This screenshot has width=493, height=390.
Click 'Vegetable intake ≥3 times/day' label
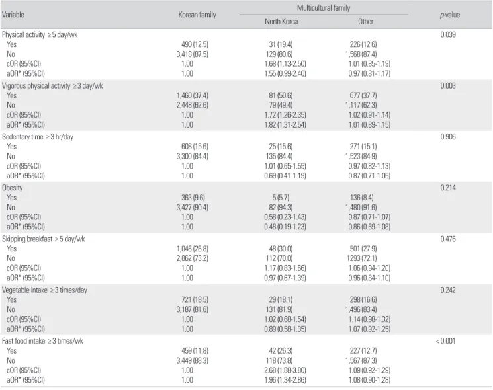coord(44,290)
